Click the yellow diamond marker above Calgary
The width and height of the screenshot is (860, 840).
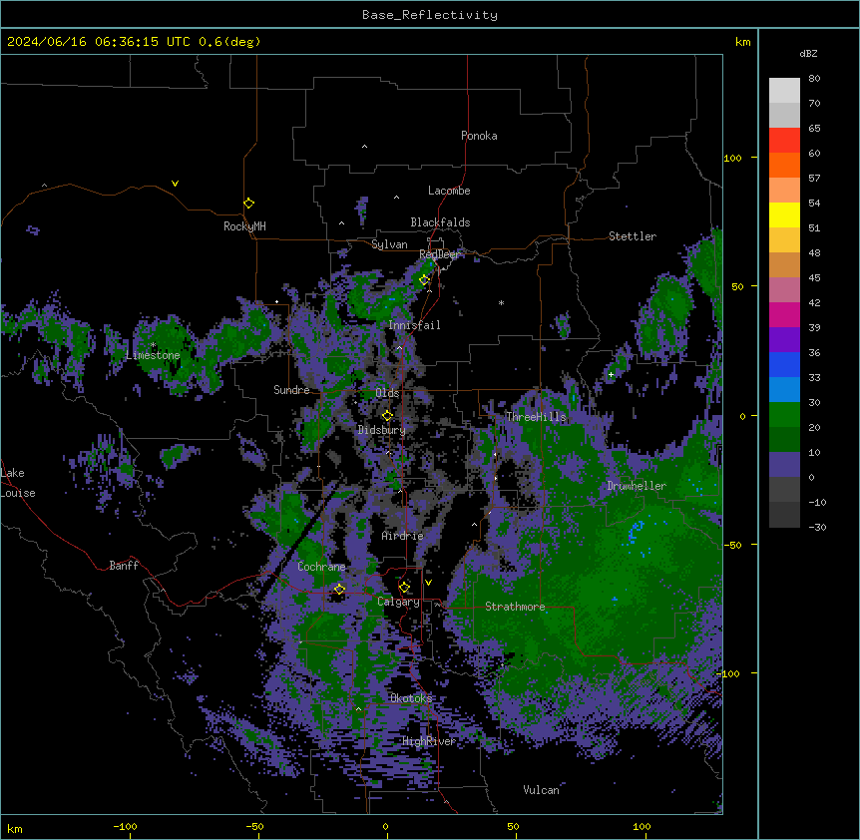click(x=404, y=588)
